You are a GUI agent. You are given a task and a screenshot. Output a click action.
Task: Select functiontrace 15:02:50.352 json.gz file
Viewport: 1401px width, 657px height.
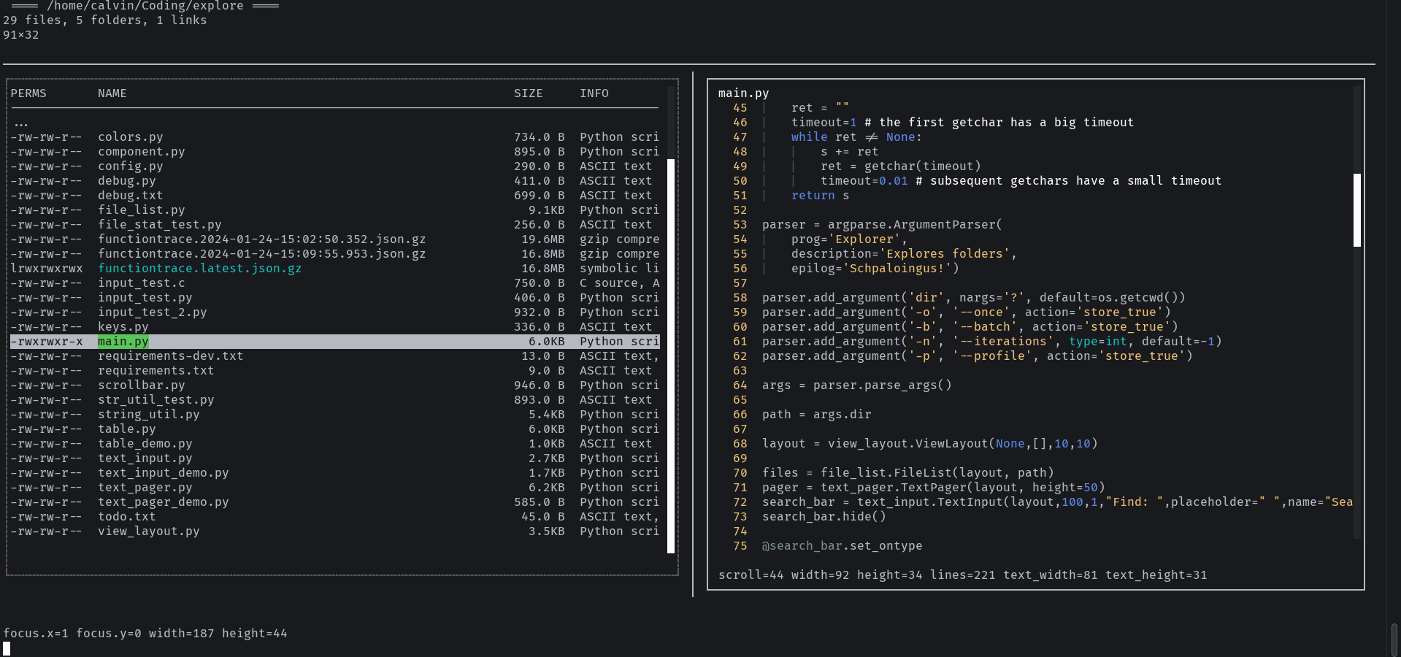click(334, 239)
